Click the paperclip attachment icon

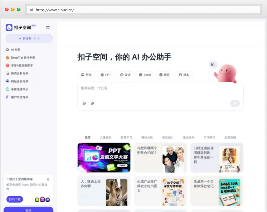tap(92, 103)
